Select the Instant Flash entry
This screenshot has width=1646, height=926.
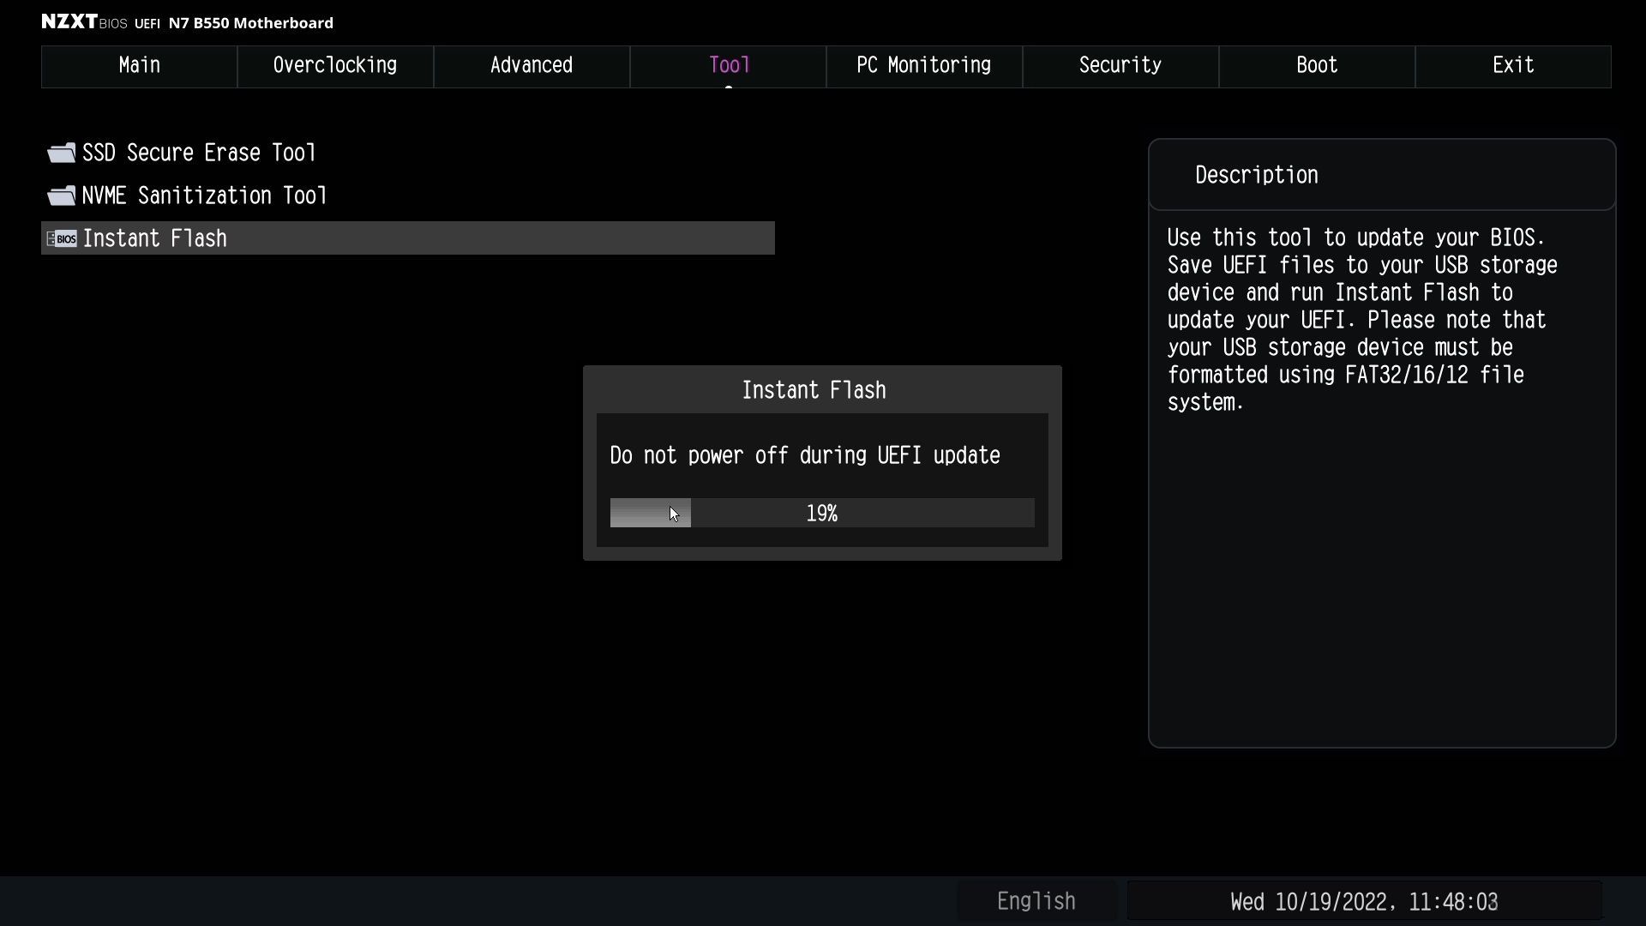pyautogui.click(x=408, y=238)
